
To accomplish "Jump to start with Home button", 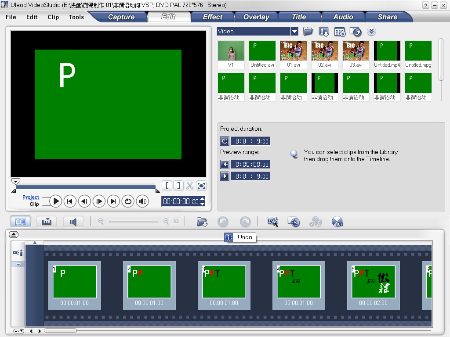I will click(x=70, y=201).
